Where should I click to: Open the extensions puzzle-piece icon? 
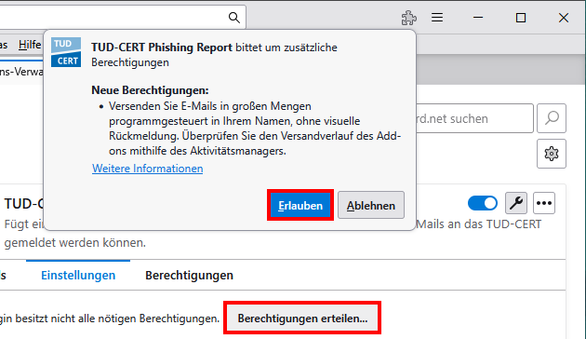[409, 18]
